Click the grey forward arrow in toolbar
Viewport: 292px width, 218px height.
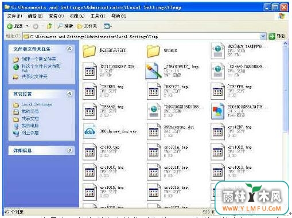(x=36, y=26)
